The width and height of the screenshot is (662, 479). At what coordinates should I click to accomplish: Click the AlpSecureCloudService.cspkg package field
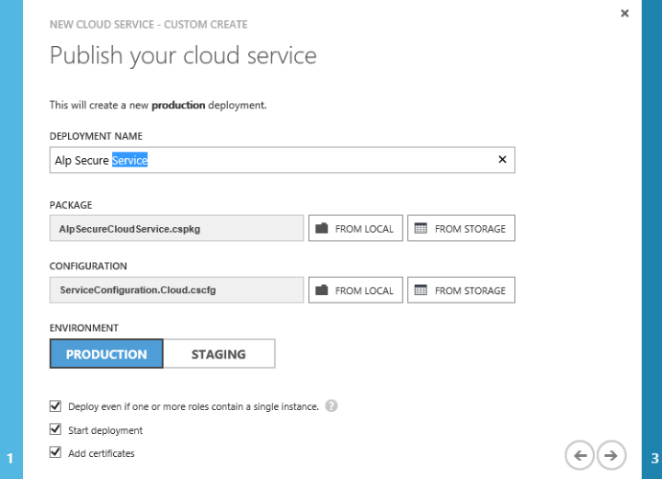[x=177, y=229]
